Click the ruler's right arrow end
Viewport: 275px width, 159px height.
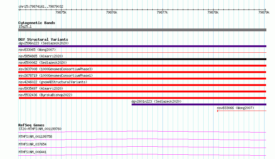(265, 10)
